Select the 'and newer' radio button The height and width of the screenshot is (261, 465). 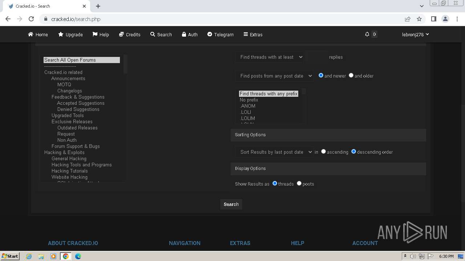(x=321, y=75)
